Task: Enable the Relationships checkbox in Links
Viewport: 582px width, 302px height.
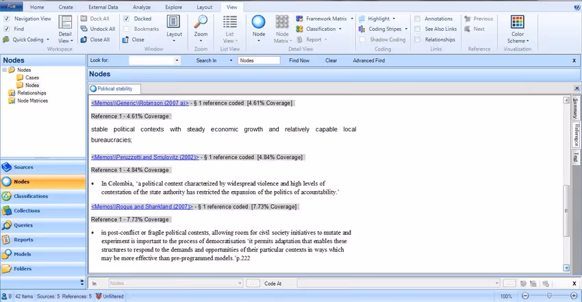Action: coord(418,39)
